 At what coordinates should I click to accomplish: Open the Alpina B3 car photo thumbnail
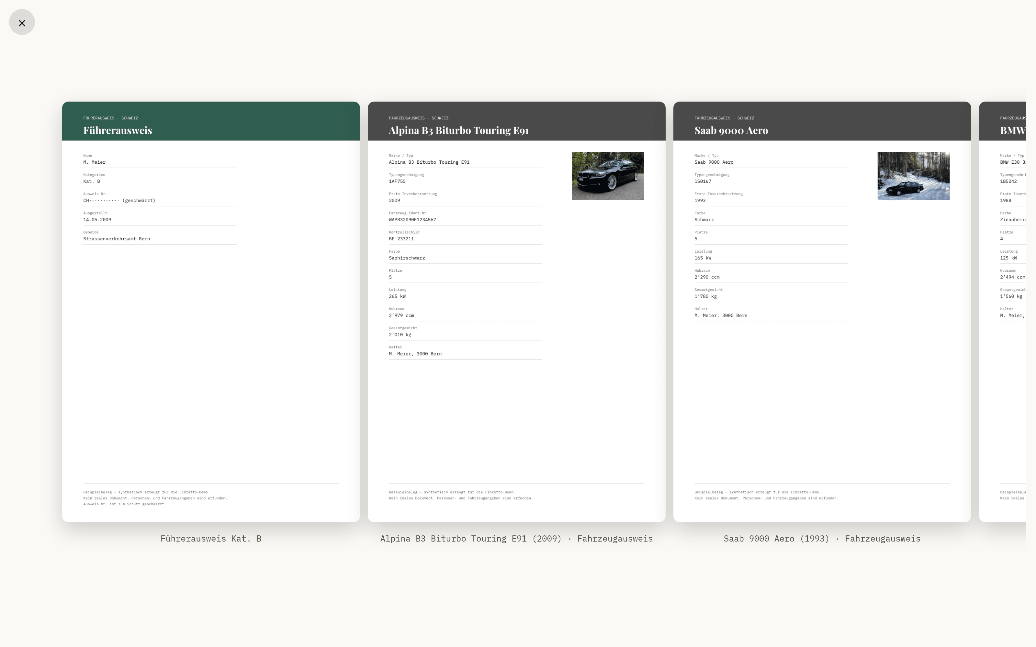click(x=607, y=176)
